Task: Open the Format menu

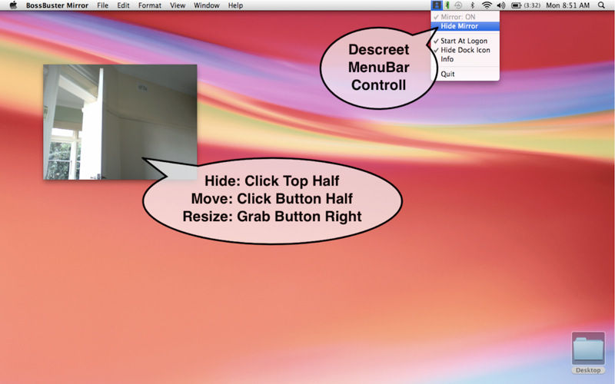Action: (x=150, y=5)
